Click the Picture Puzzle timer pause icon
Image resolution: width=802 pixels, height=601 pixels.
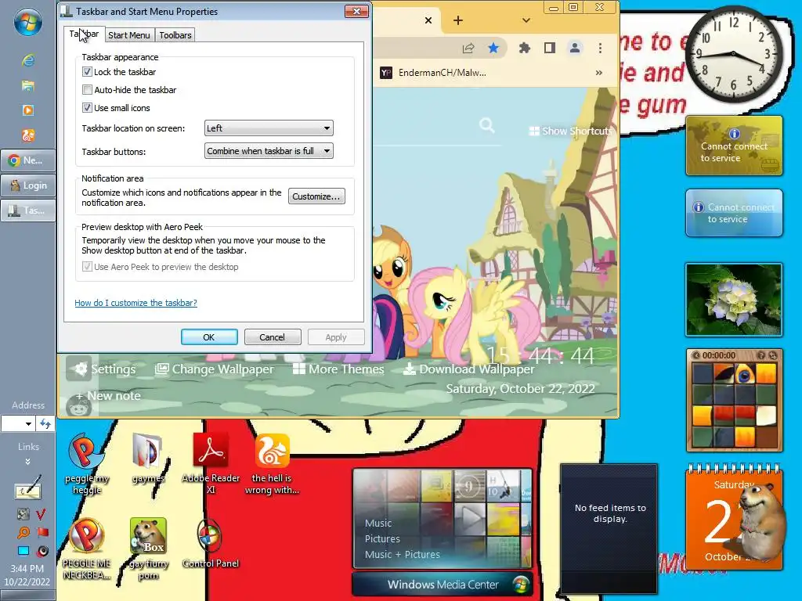point(696,355)
